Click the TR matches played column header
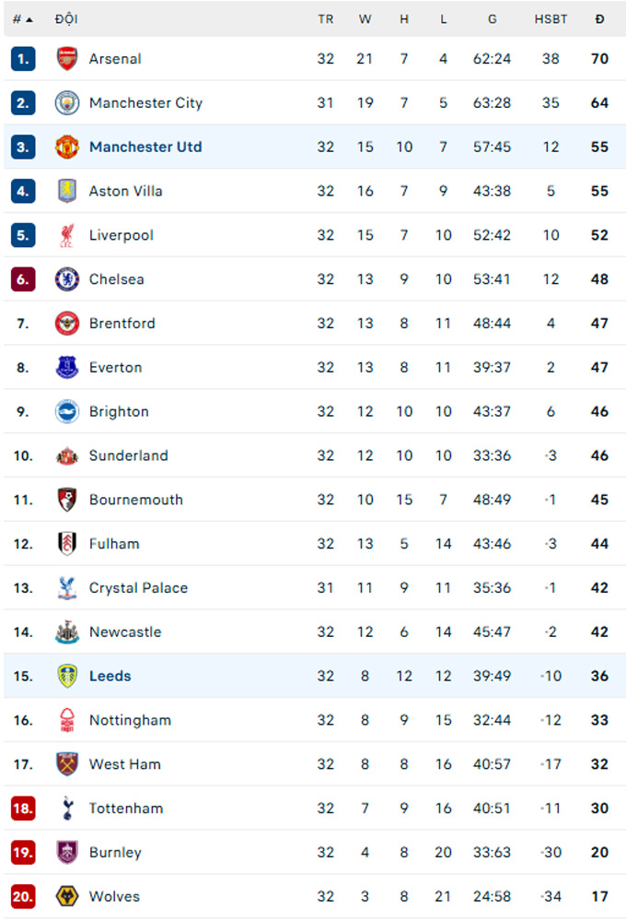The image size is (626, 921). pos(325,19)
